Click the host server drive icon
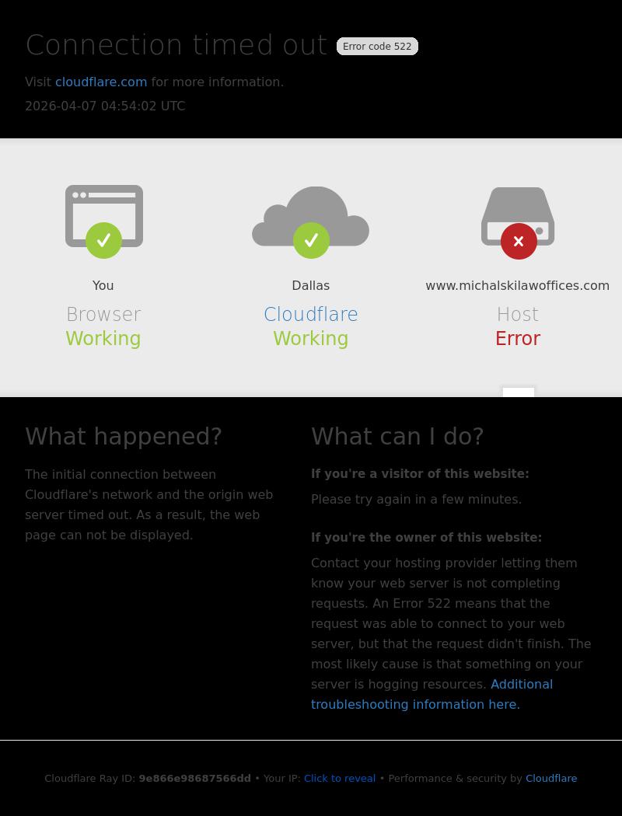The image size is (622, 816). tap(518, 216)
